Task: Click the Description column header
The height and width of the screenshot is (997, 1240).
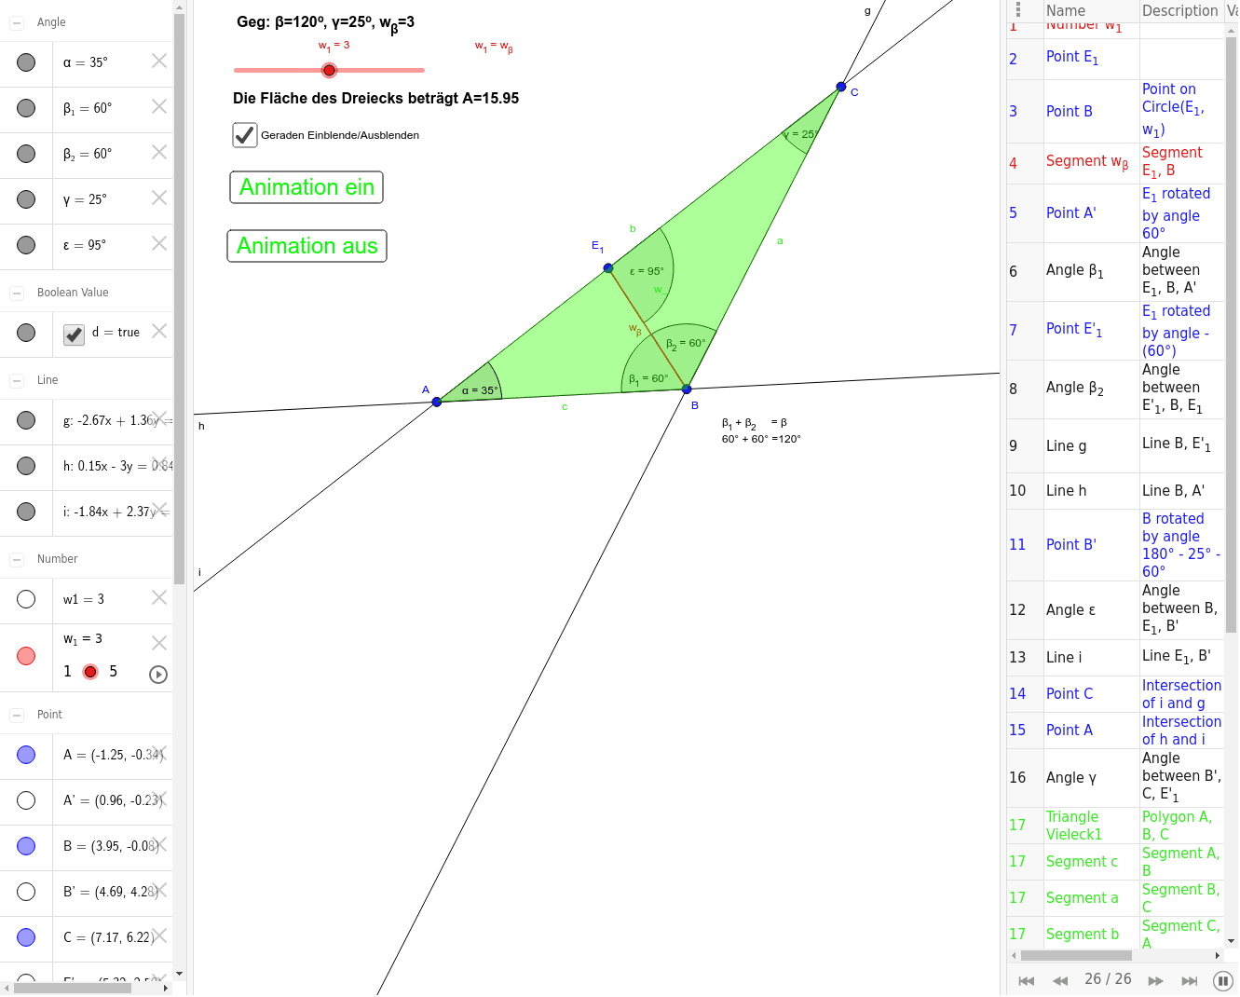Action: [1180, 10]
